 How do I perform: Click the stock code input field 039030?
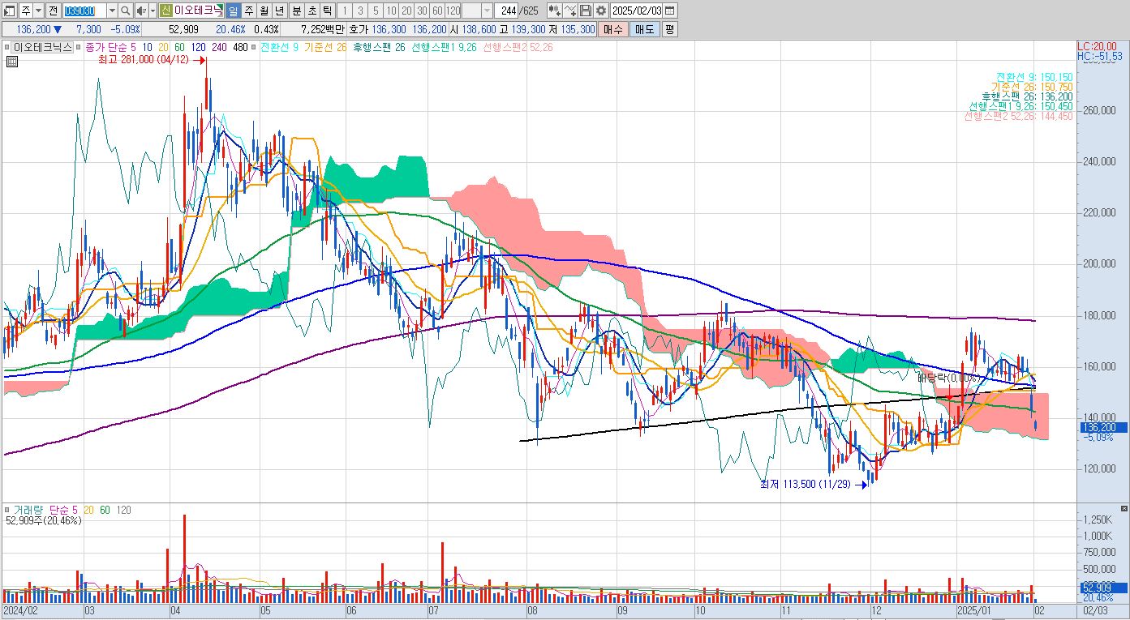84,11
